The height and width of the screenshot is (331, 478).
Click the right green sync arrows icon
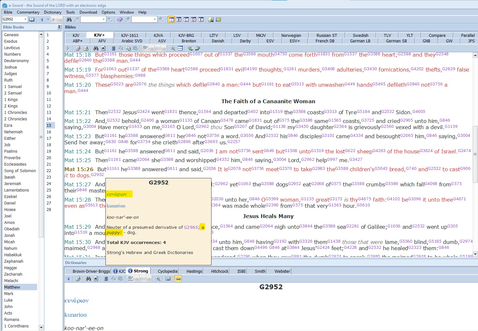pos(198,48)
